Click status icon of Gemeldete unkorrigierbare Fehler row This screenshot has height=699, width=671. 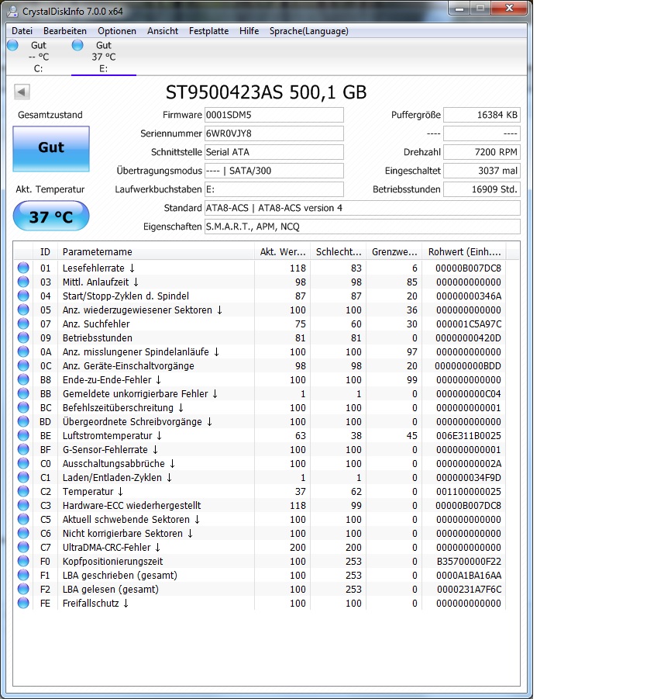(23, 393)
